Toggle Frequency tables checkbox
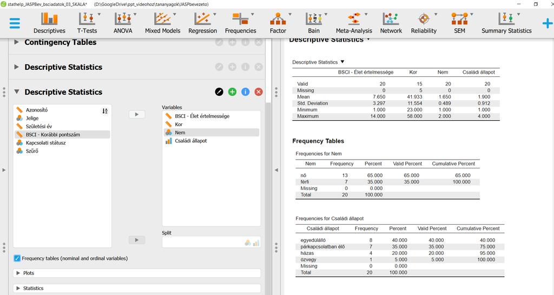The height and width of the screenshot is (295, 554). pos(17,258)
